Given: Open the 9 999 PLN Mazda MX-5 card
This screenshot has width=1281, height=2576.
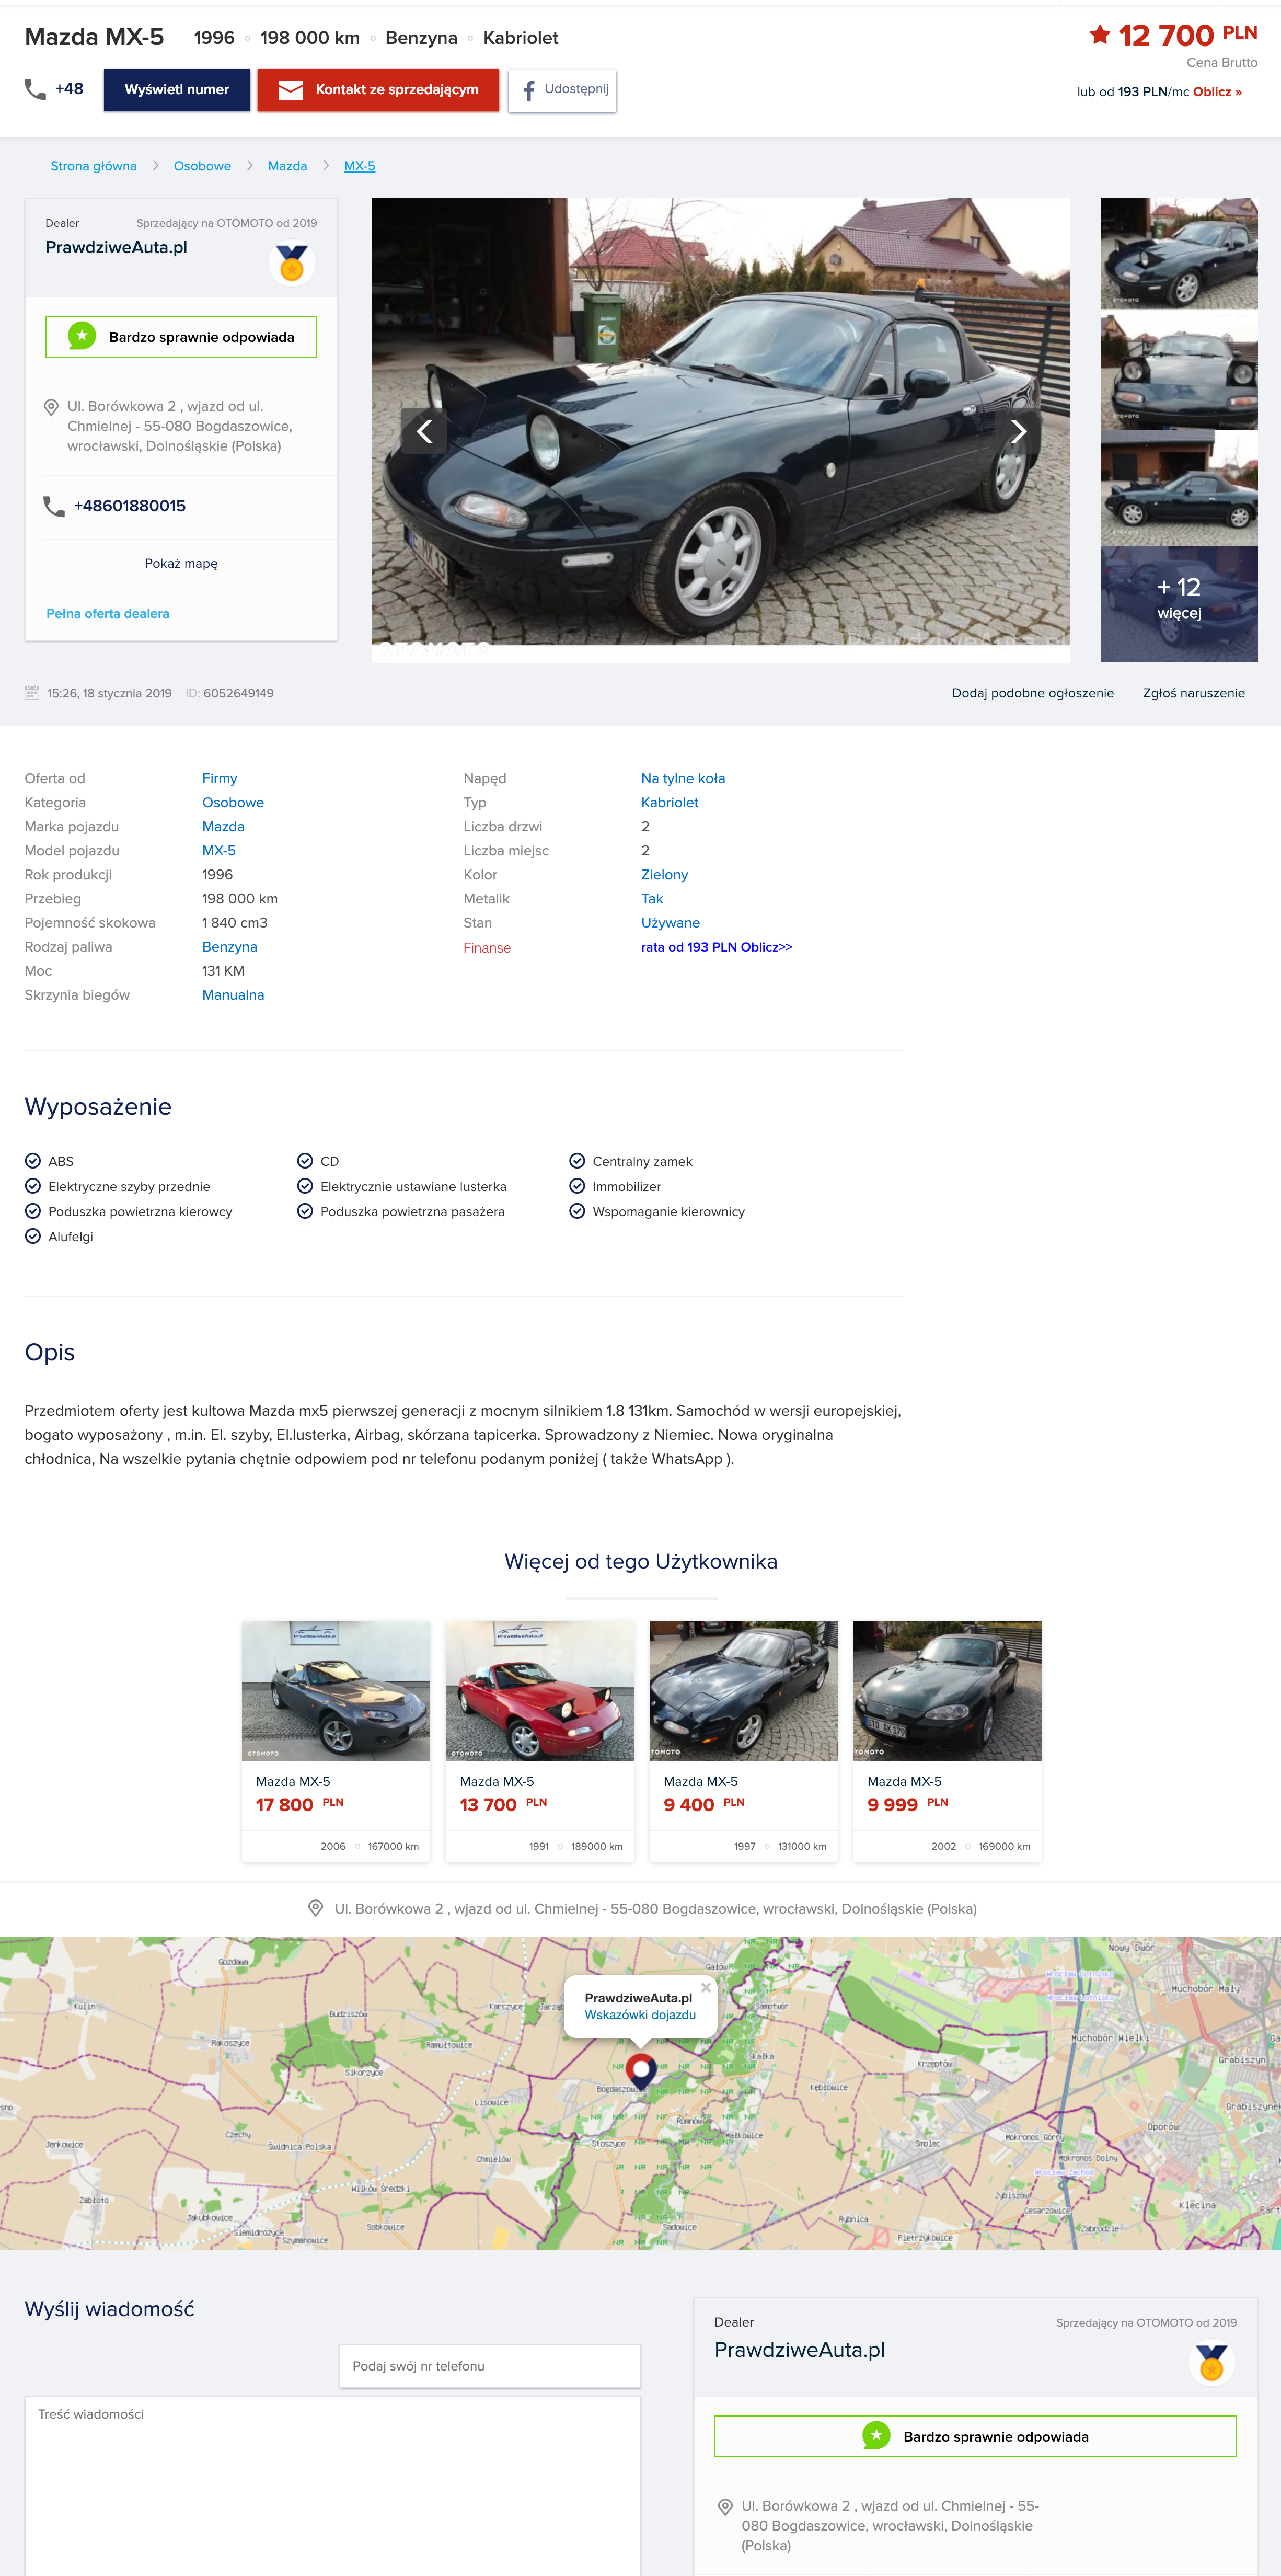Looking at the screenshot, I should (x=947, y=1741).
